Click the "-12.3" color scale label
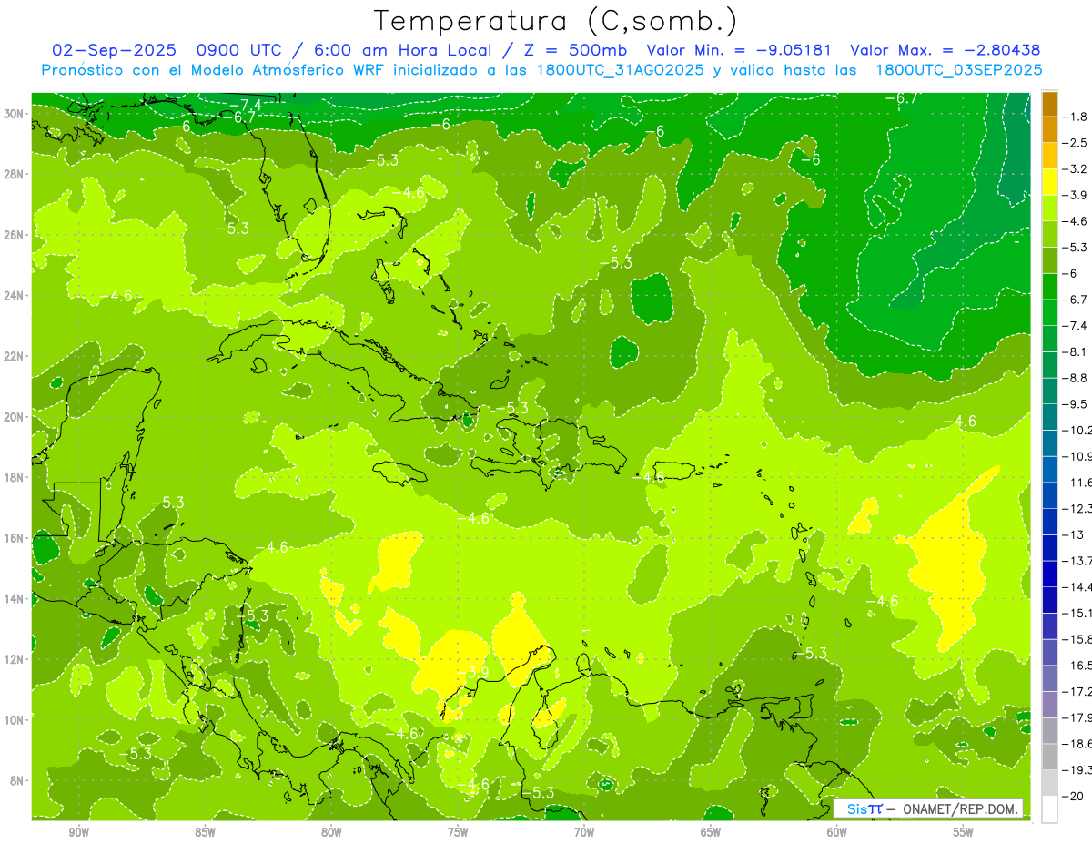 [1077, 509]
